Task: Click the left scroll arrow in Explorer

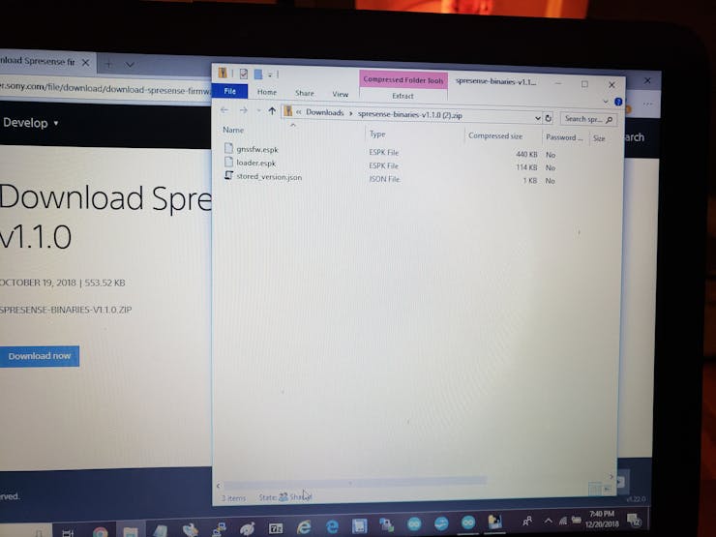Action: click(219, 486)
